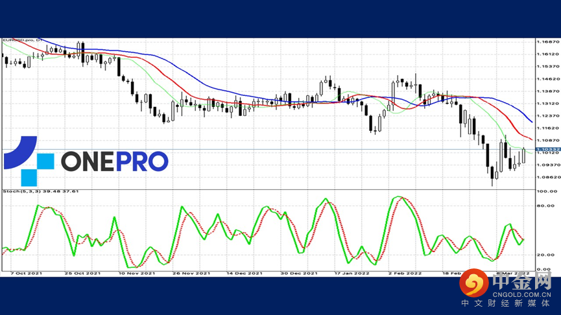Select the 7 Oct 2021 date label
Image resolution: width=561 pixels, height=315 pixels.
(26, 274)
